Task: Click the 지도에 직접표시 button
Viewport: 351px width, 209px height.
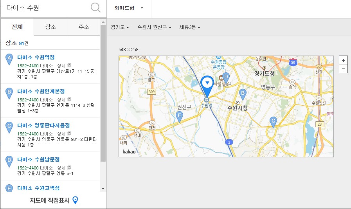Action: [x=54, y=200]
